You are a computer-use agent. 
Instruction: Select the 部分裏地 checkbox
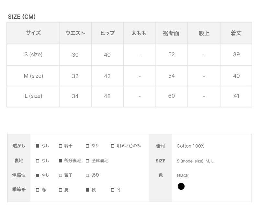point(61,161)
